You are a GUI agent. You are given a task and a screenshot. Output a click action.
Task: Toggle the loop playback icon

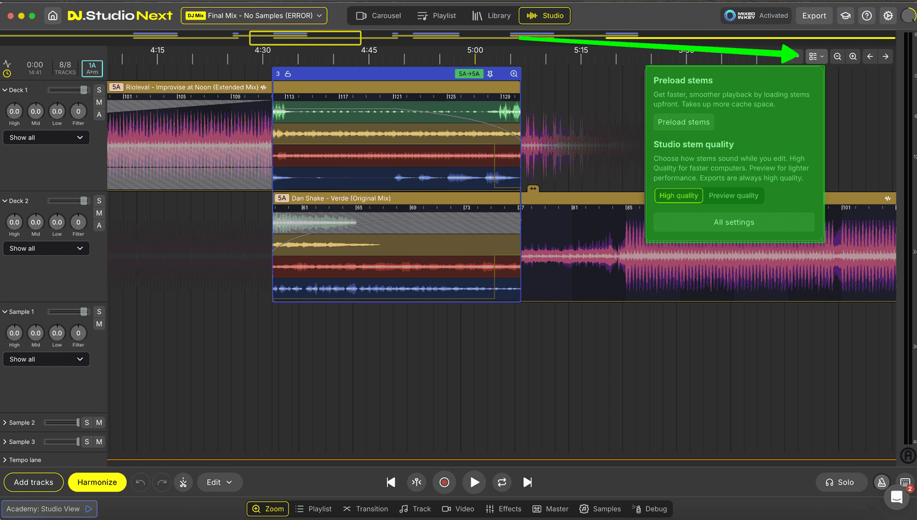502,482
